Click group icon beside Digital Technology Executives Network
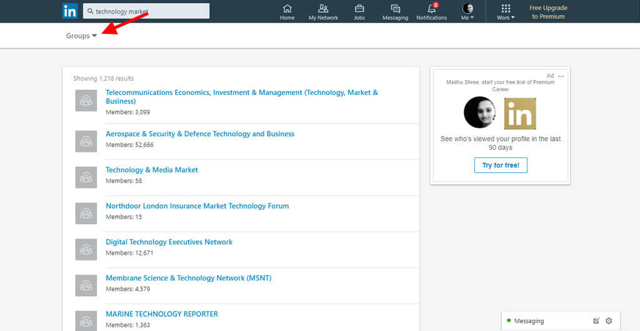The height and width of the screenshot is (331, 640). tap(86, 249)
